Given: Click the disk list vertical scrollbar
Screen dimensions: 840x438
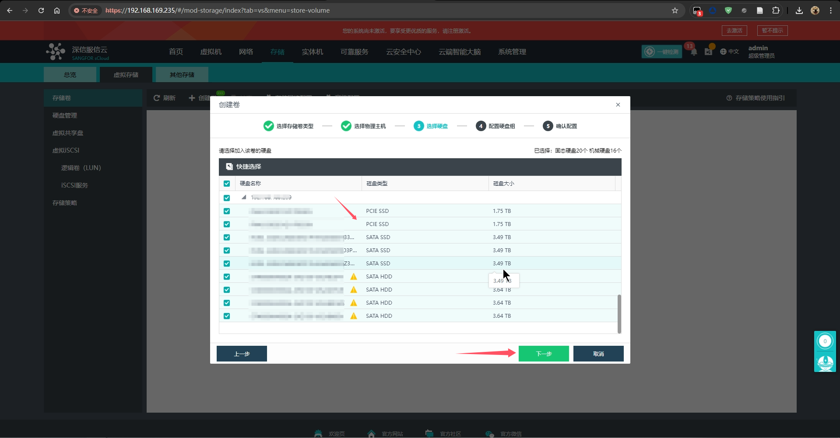Looking at the screenshot, I should click(619, 313).
